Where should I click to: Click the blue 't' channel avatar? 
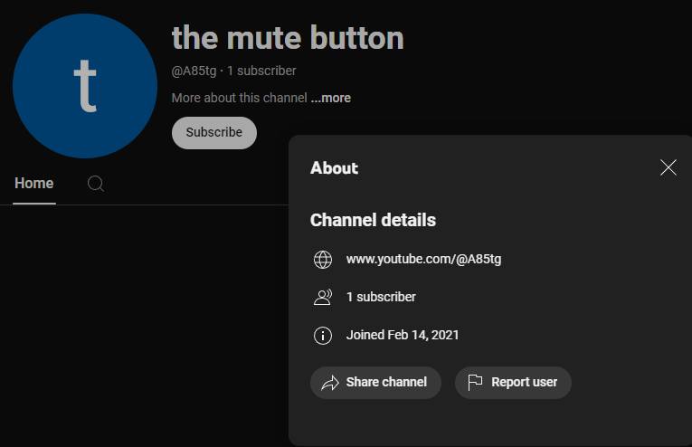(x=85, y=86)
